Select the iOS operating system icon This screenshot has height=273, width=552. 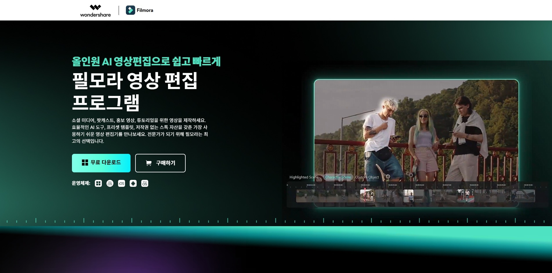tap(122, 183)
